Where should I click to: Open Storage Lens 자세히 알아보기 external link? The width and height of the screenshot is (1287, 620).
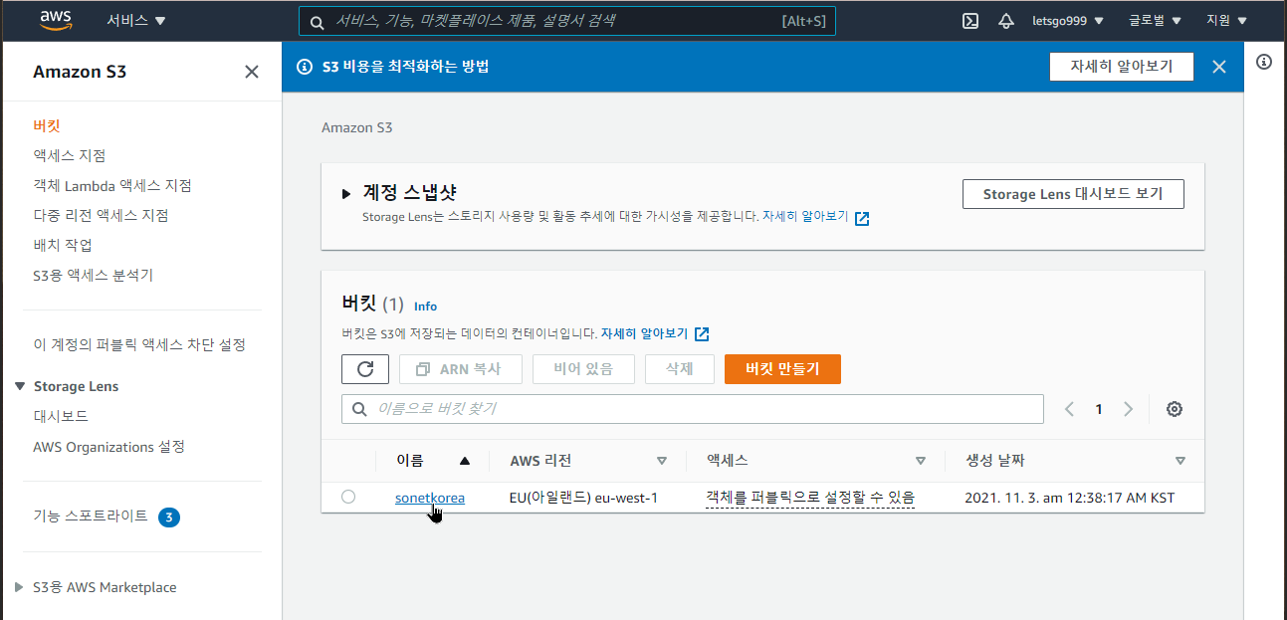[816, 216]
